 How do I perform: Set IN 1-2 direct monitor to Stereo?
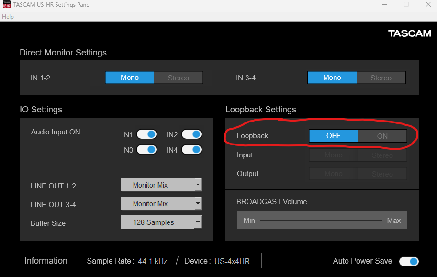pyautogui.click(x=179, y=78)
